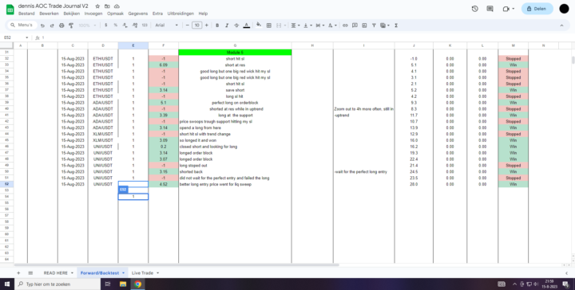575x290 pixels.
Task: Open the Bestand menu
Action: coord(26,14)
